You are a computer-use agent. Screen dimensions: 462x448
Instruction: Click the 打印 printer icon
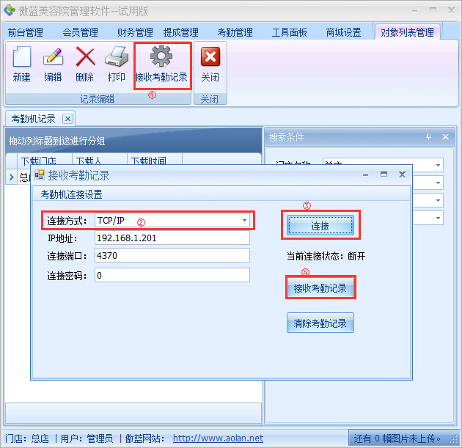click(x=117, y=56)
